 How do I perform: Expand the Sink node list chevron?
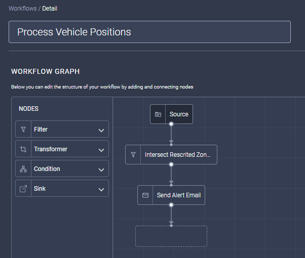point(101,189)
